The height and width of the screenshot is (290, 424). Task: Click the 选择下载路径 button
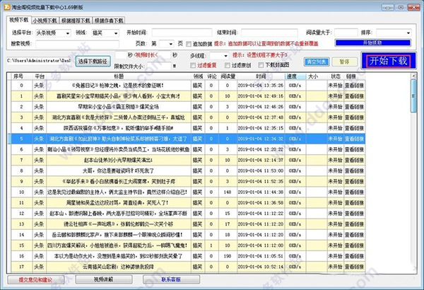(x=93, y=62)
